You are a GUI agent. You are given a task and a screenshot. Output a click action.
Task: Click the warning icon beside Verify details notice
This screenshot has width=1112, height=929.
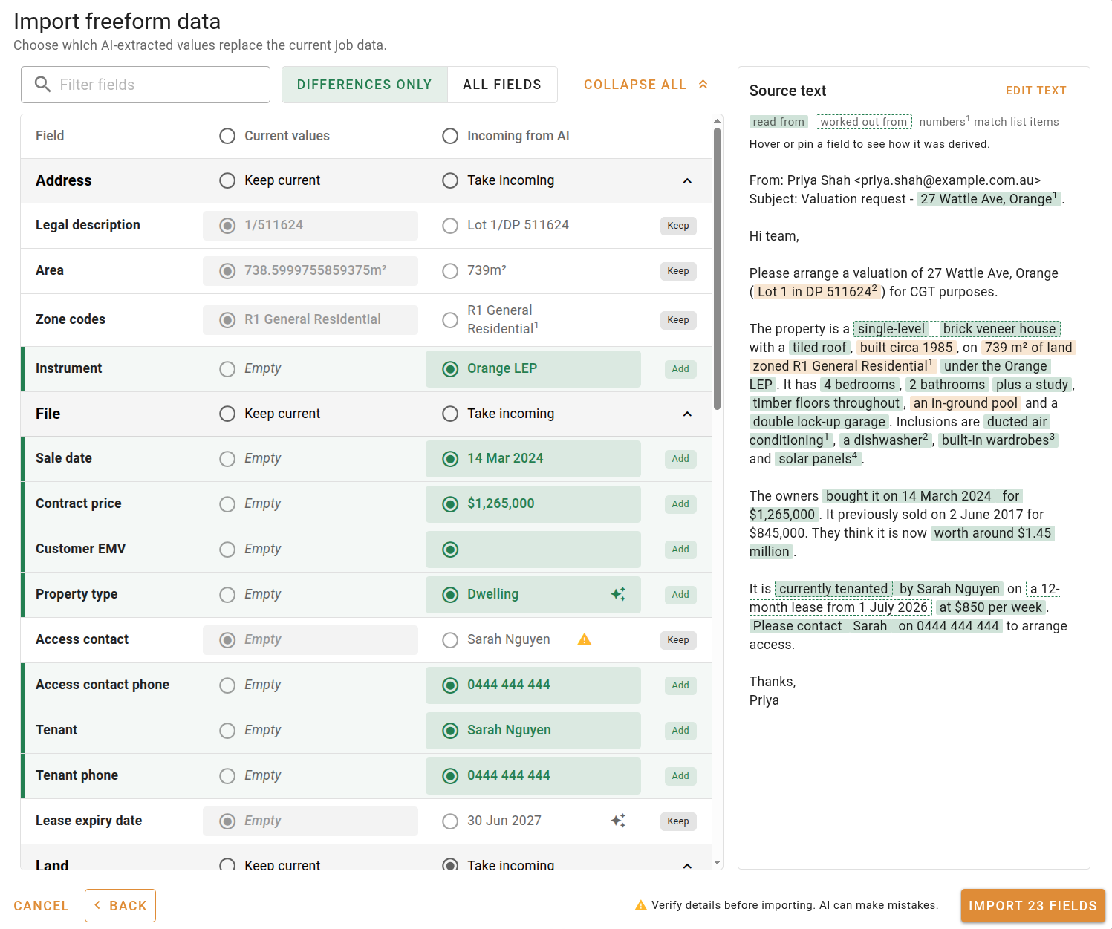(x=640, y=905)
